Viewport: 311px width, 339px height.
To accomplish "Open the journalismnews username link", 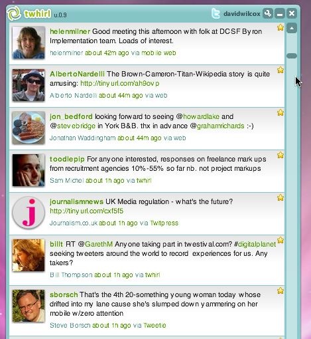I will click(76, 201).
